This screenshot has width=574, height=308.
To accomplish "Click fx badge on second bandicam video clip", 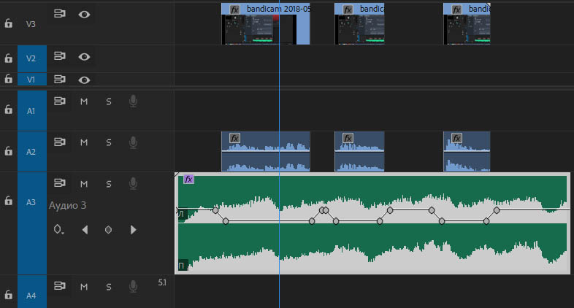I will tap(348, 9).
